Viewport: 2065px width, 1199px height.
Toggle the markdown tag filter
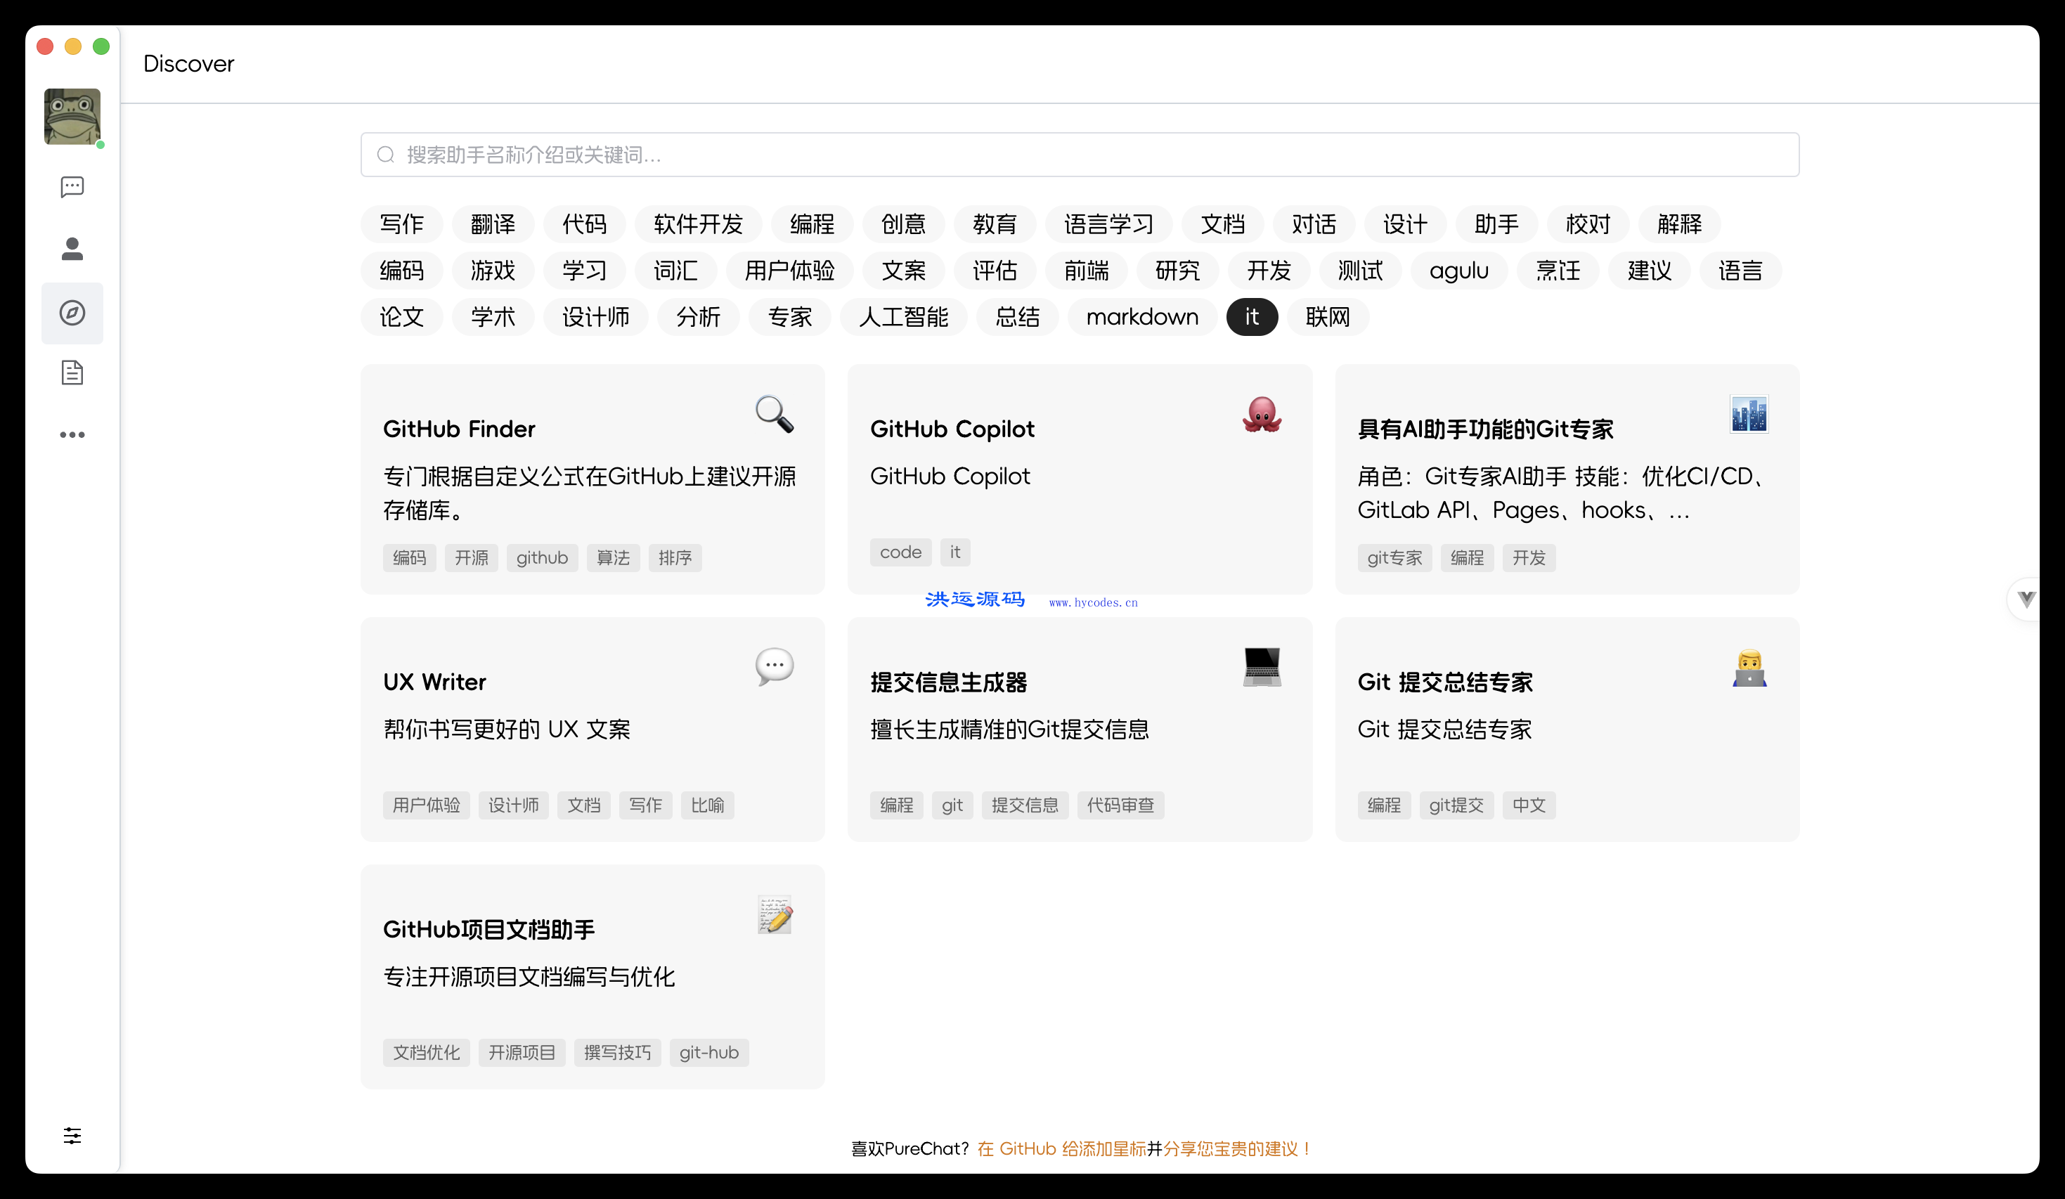tap(1141, 317)
